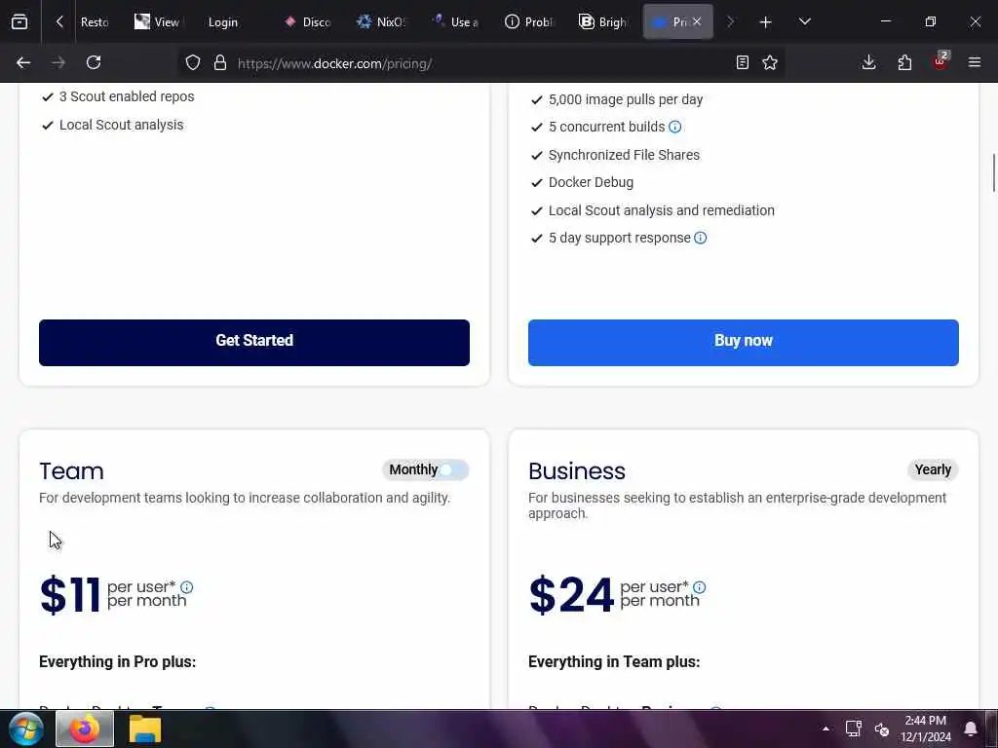The height and width of the screenshot is (748, 998).
Task: Open the taskbar clock showing 2:44 PM
Action: click(926, 729)
